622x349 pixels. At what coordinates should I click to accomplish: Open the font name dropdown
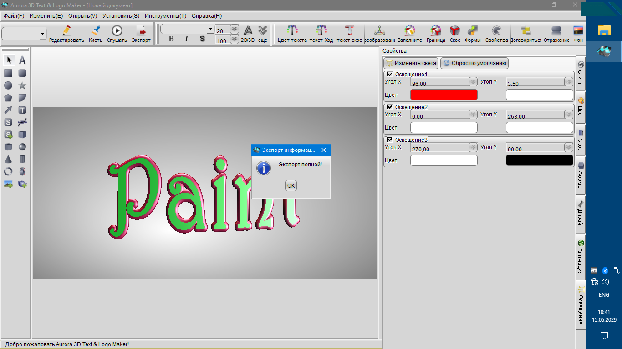point(210,29)
